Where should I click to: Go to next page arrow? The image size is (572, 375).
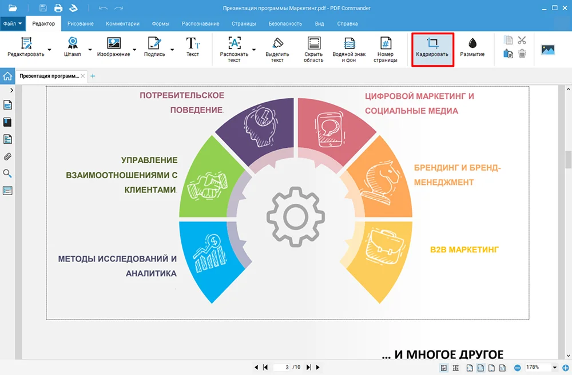318,368
